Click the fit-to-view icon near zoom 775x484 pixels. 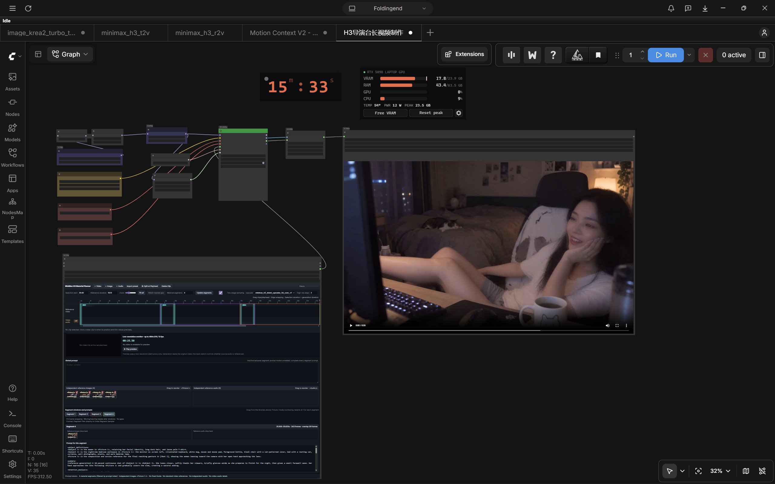pyautogui.click(x=698, y=471)
